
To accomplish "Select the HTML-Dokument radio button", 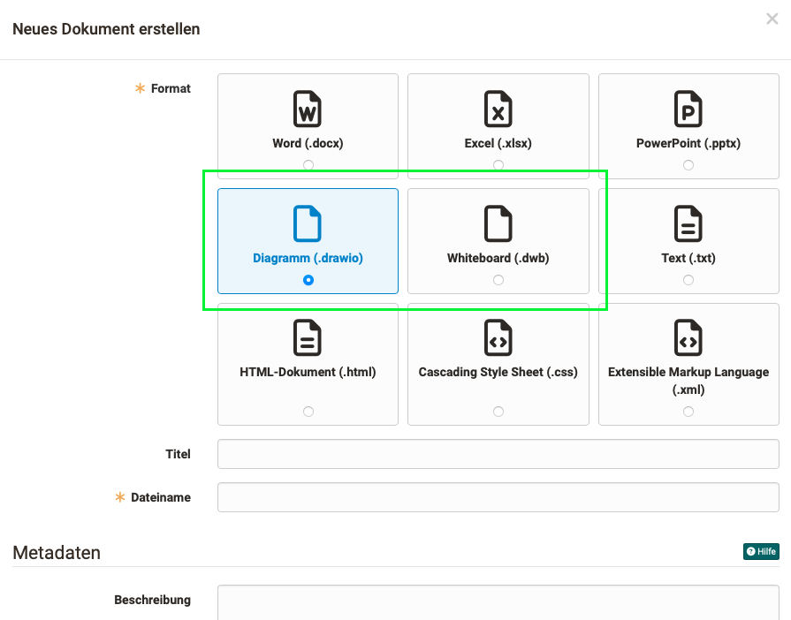I will (308, 412).
